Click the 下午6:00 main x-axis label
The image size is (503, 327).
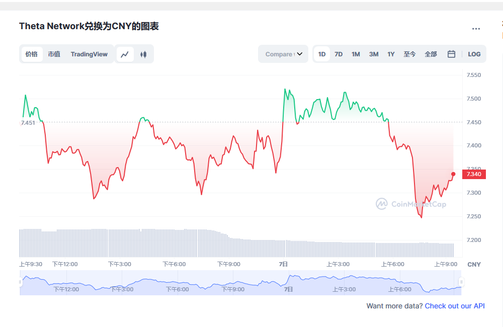point(174,264)
